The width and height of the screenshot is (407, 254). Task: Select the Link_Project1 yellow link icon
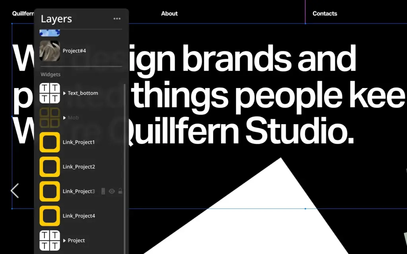click(x=50, y=142)
